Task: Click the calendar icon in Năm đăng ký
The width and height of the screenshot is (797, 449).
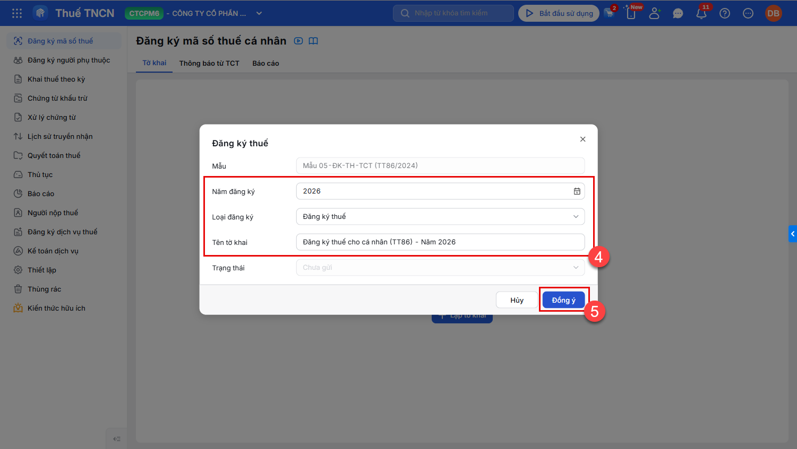Action: [577, 191]
